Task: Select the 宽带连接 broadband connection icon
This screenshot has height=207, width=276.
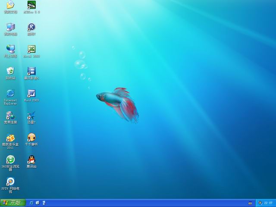Action: [x=10, y=116]
